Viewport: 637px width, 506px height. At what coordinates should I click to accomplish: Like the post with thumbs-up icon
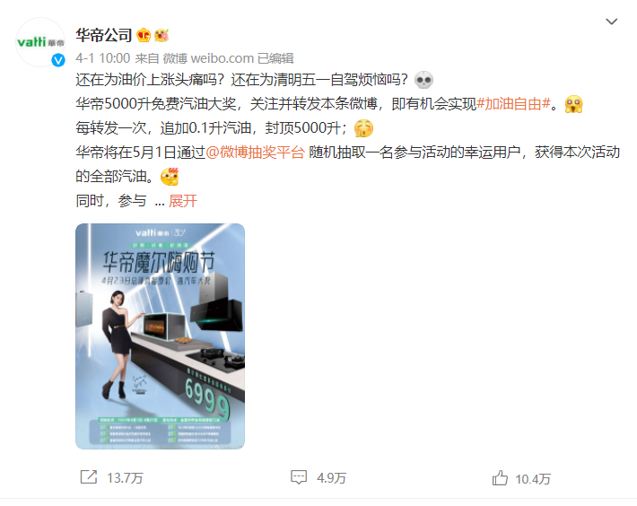tap(500, 478)
